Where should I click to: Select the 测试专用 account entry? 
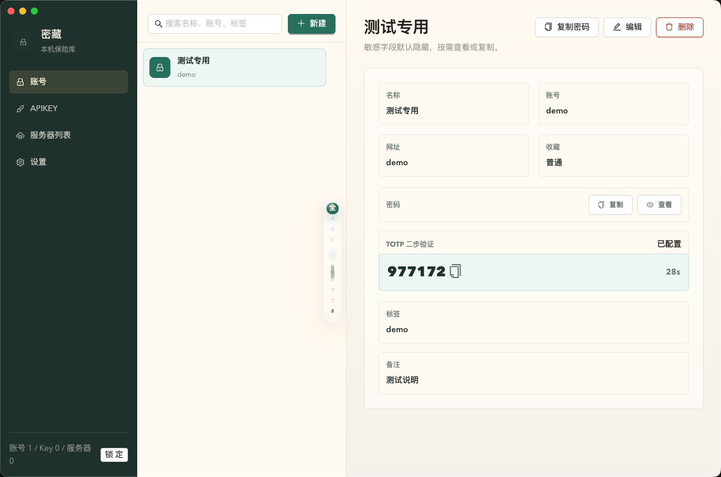point(234,67)
